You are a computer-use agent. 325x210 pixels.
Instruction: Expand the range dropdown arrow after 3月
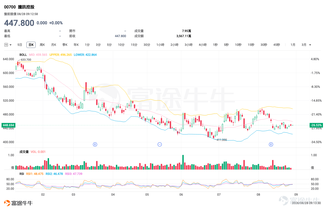(x=310, y=45)
